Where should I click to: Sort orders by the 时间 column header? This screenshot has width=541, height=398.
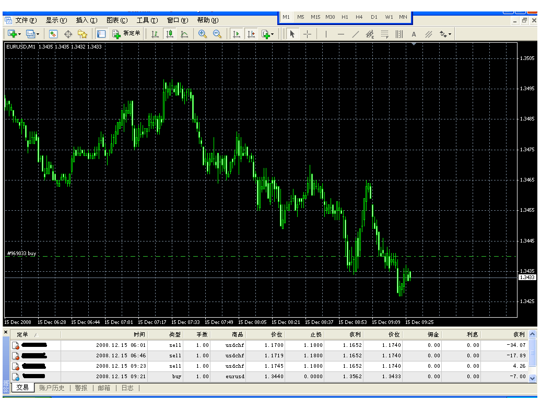[139, 334]
